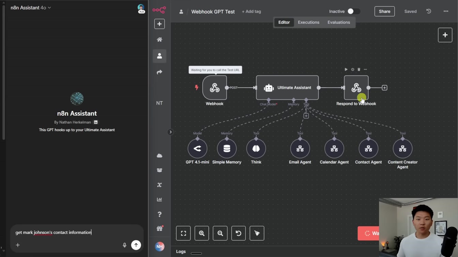Select the Contact Agent node
Viewport: 458px width, 257px height.
368,149
